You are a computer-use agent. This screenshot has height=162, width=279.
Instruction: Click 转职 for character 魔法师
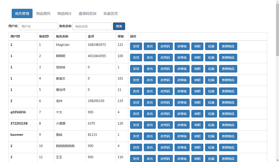pos(197,91)
